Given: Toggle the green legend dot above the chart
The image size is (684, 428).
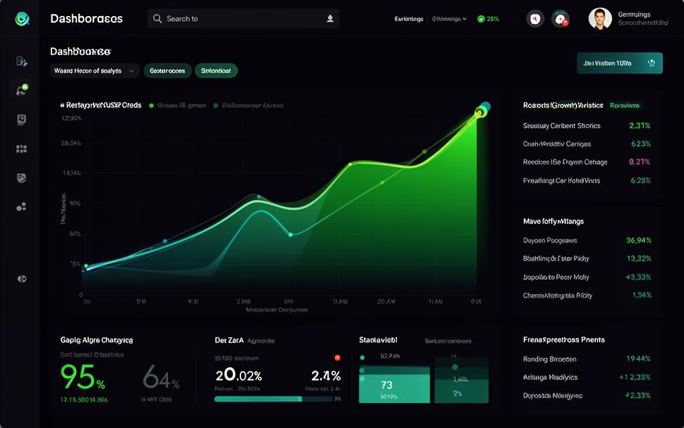Looking at the screenshot, I should click(x=152, y=105).
